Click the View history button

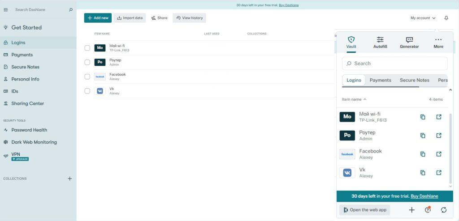(x=190, y=18)
